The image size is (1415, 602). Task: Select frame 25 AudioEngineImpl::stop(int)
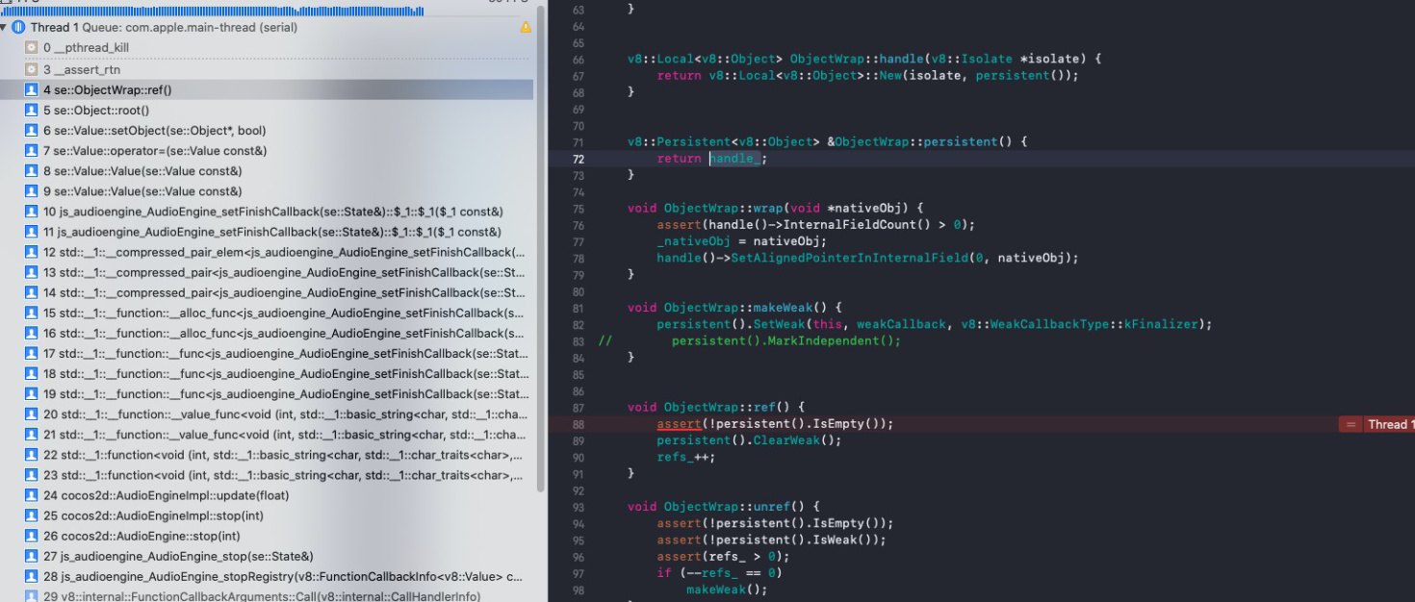click(x=267, y=515)
